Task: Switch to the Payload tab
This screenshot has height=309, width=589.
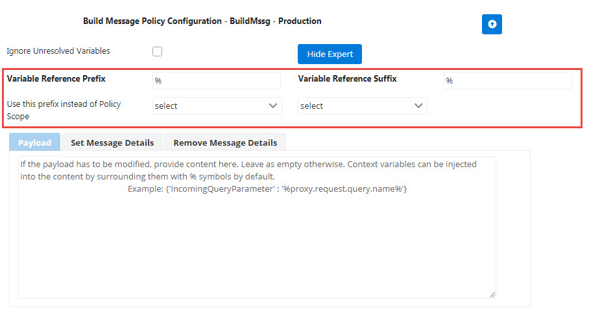Action: point(34,143)
